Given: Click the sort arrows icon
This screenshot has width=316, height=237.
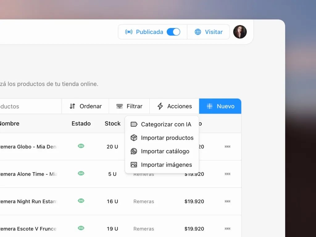Looking at the screenshot, I should [x=72, y=106].
